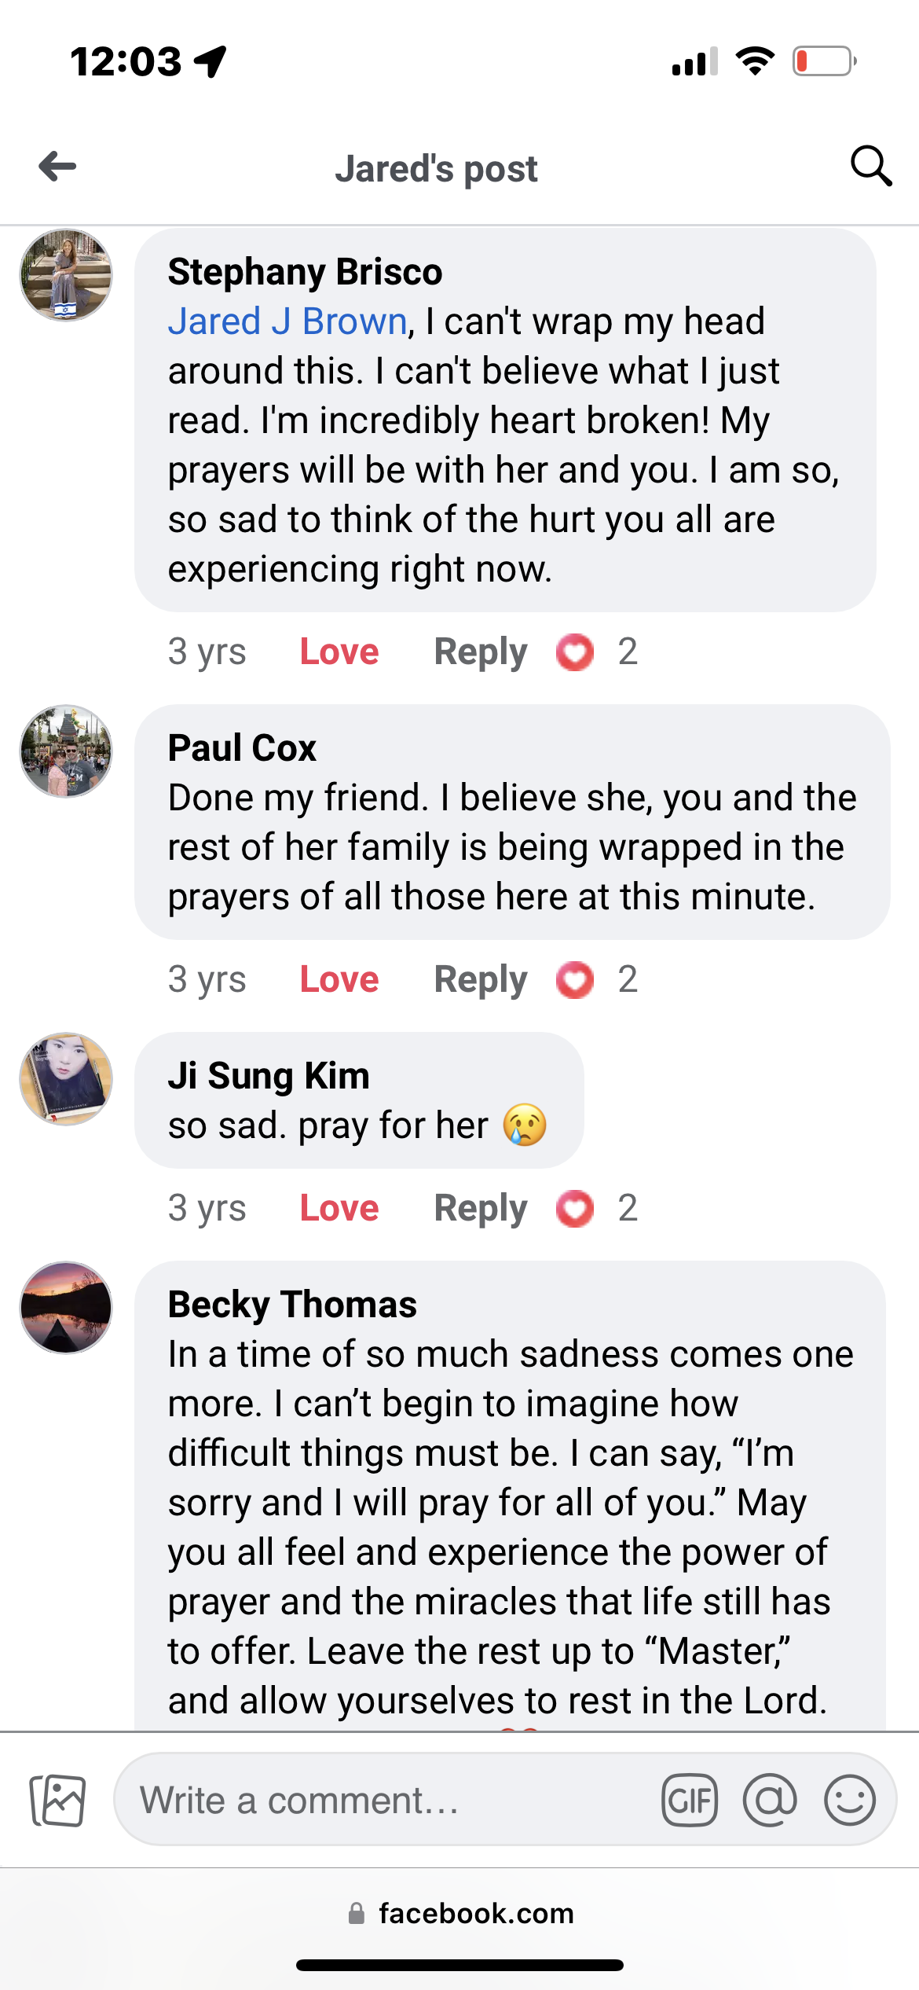Open the emoji smiley picker

(849, 1800)
